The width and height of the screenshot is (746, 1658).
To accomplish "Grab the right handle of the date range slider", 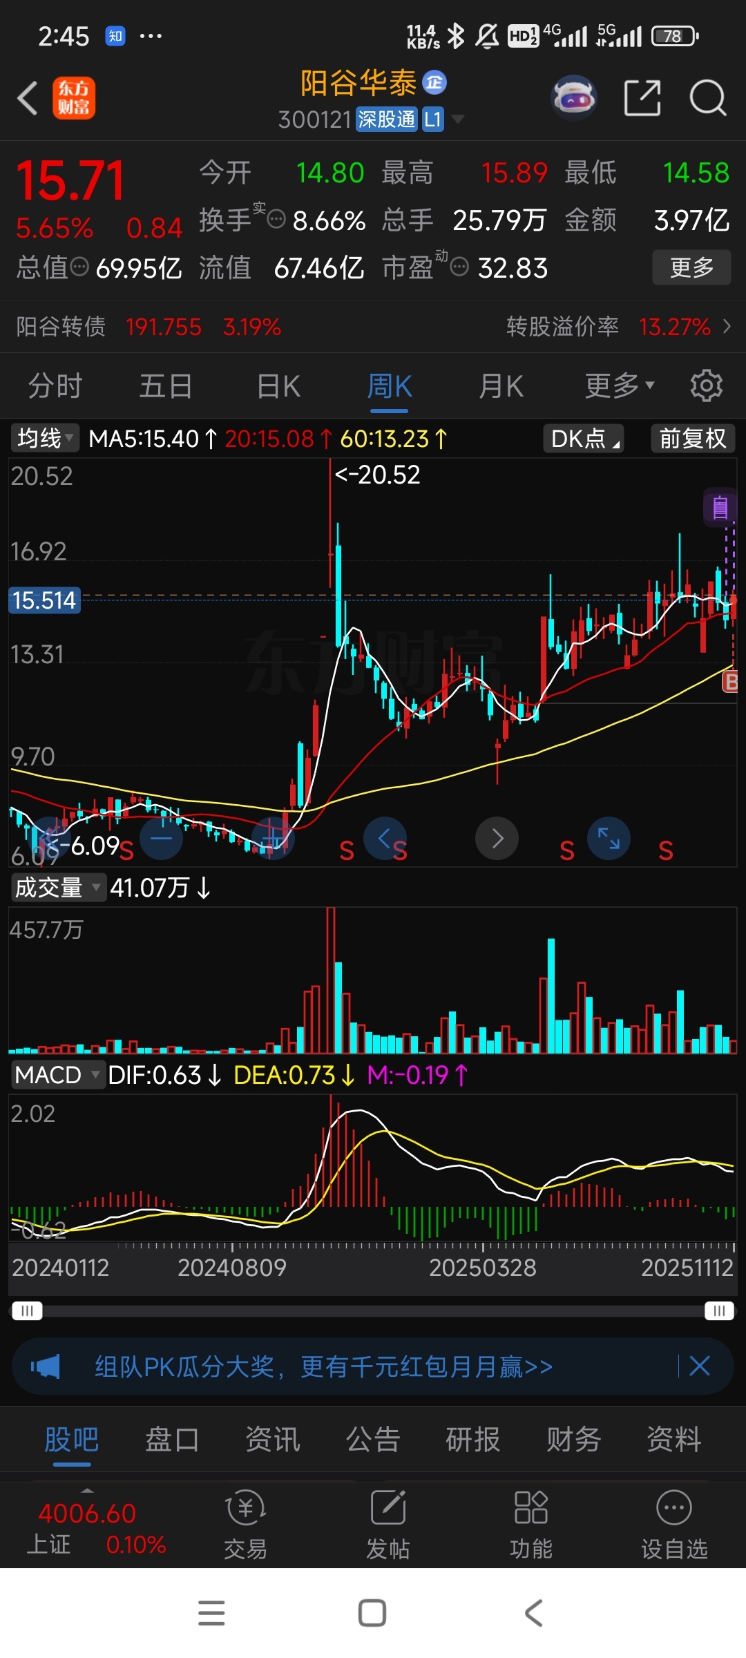I will pos(719,1311).
